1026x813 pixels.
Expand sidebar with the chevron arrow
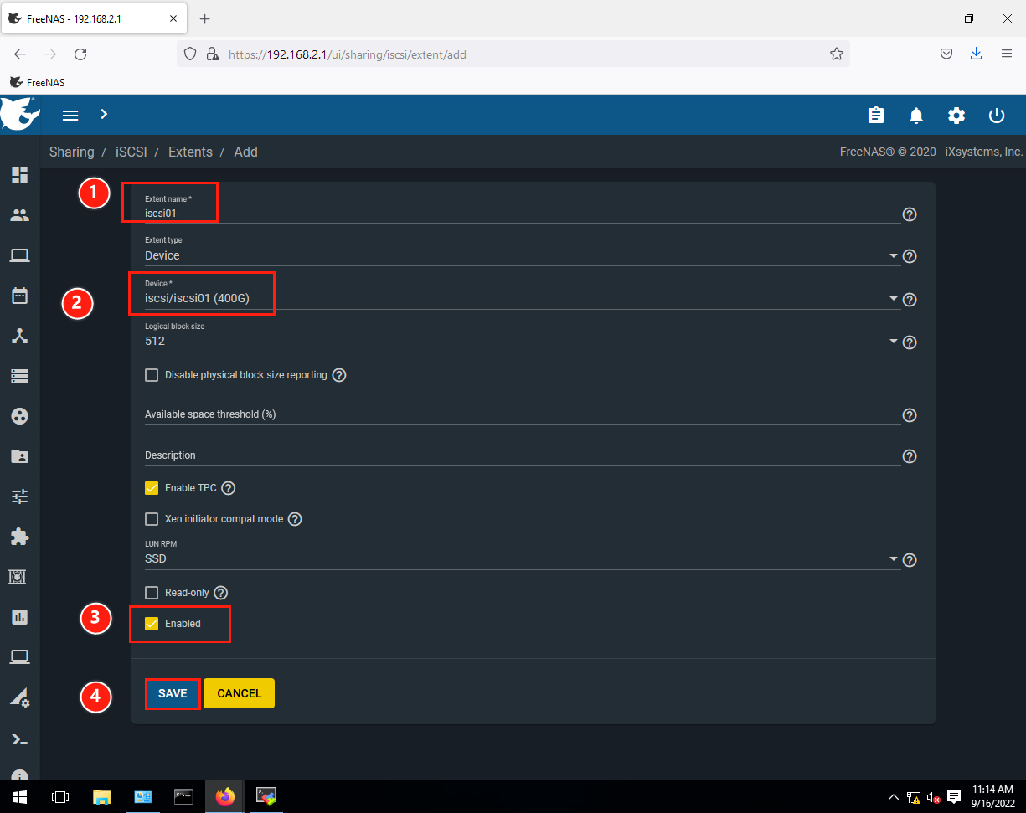click(x=104, y=114)
